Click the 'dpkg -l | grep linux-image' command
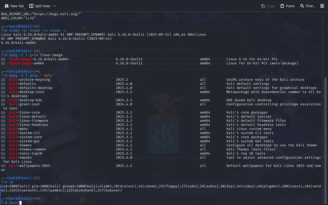The image size is (328, 205). coord(36,55)
